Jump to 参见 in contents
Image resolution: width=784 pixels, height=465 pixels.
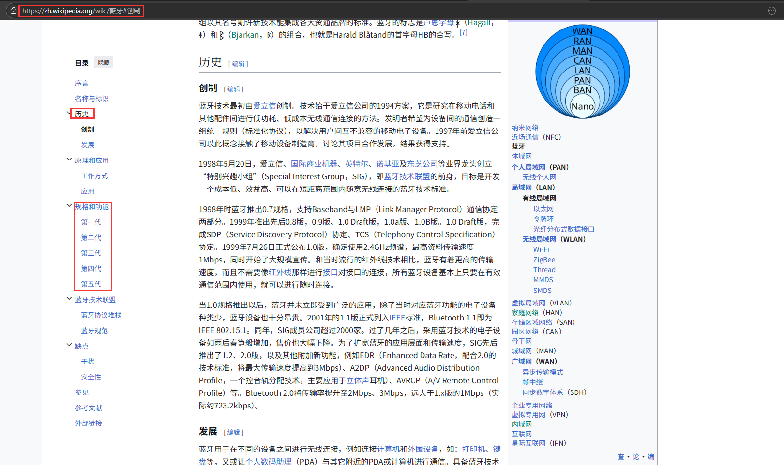coord(82,392)
